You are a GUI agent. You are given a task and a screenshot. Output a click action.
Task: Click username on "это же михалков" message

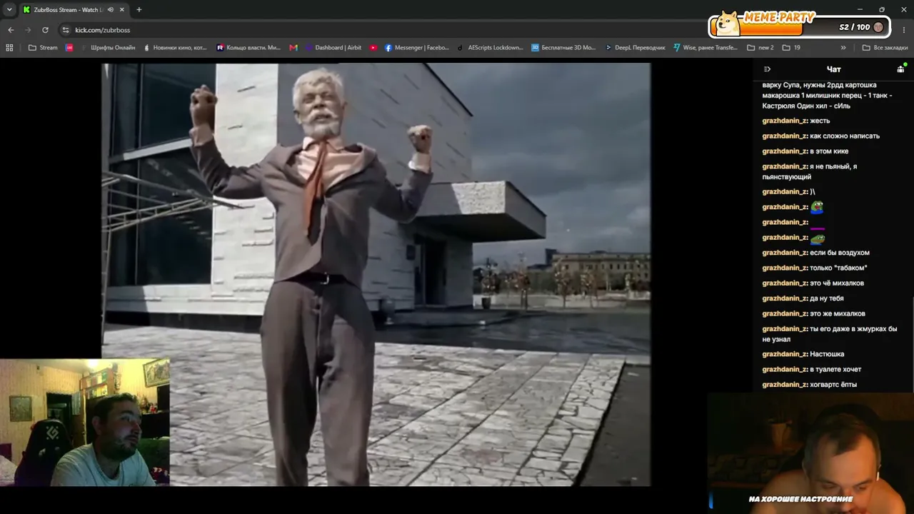(x=784, y=313)
